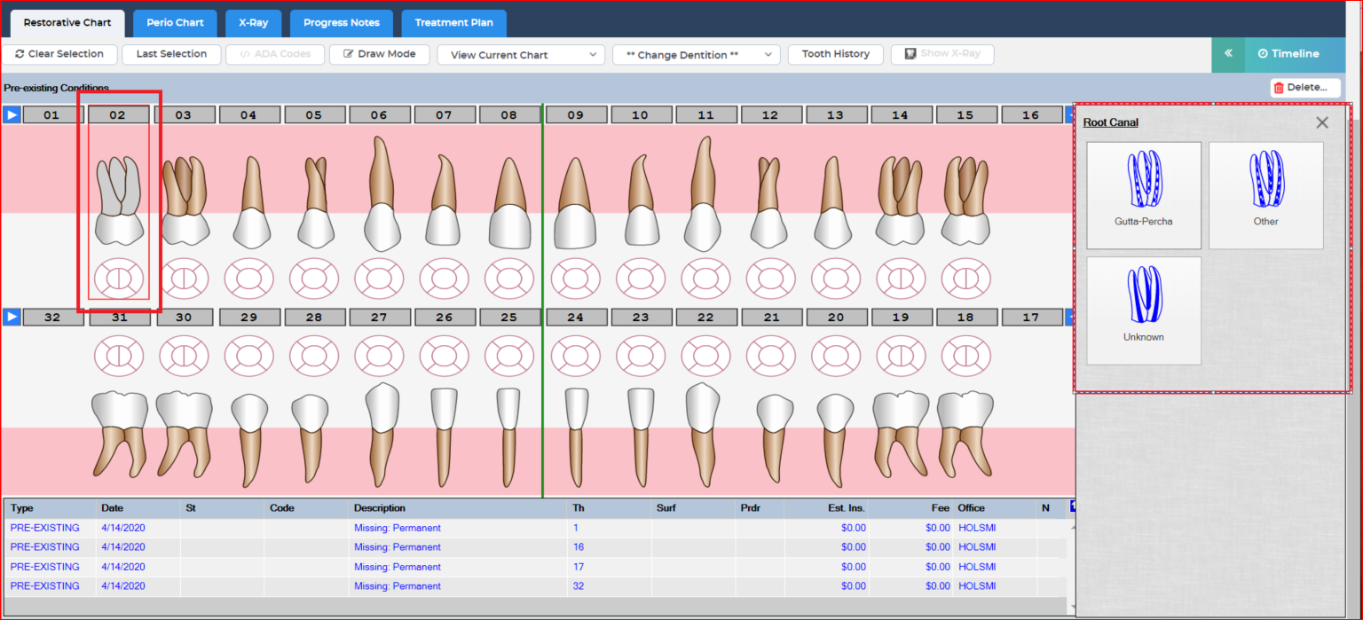The image size is (1363, 620).
Task: Collapse the Timeline panel with double chevron
Action: click(1228, 54)
